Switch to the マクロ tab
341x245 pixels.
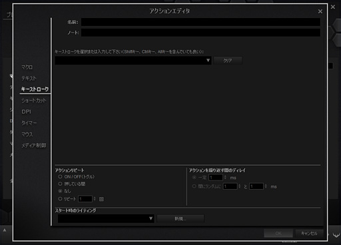(27, 67)
